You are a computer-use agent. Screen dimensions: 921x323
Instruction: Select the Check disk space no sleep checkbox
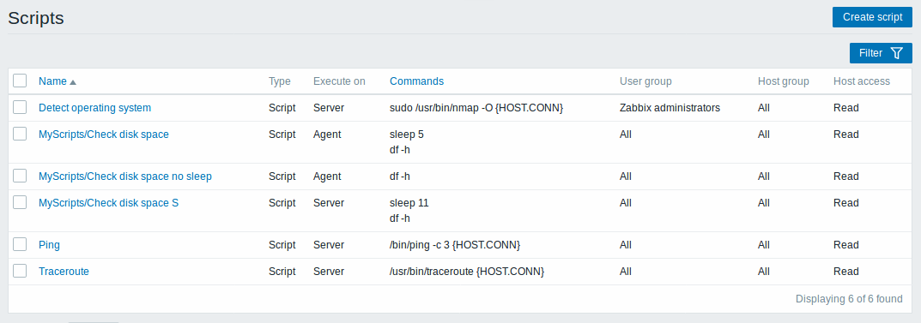pos(20,176)
